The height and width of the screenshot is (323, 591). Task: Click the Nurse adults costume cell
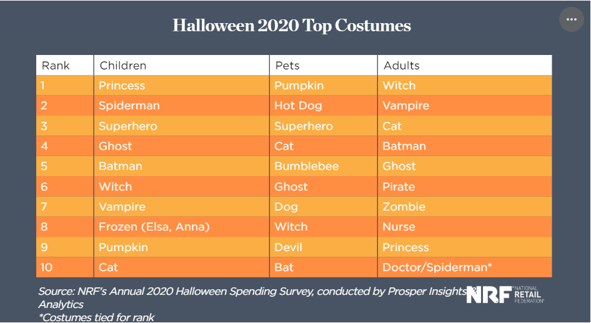point(399,227)
